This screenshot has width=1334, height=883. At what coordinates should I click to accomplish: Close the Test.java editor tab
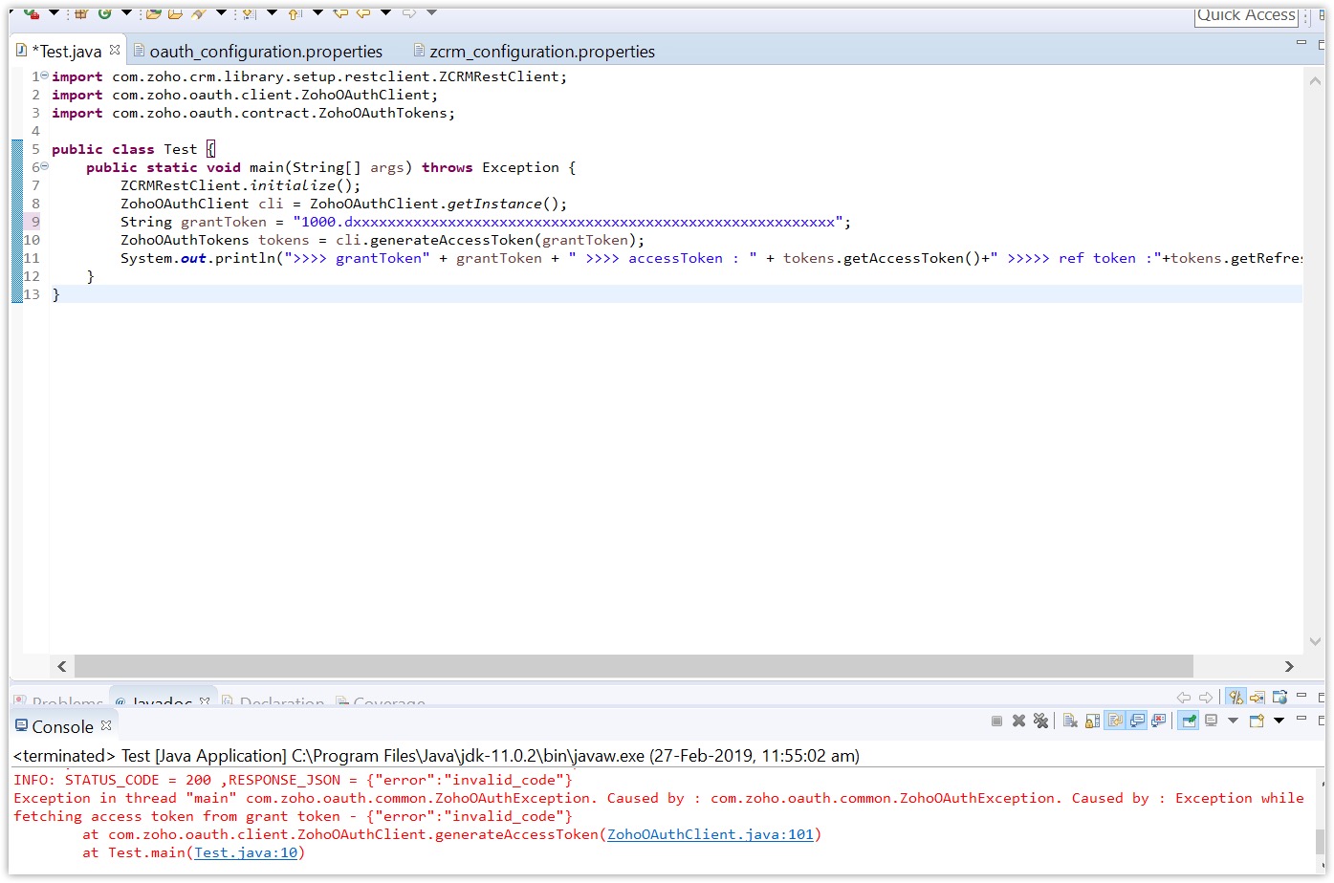pyautogui.click(x=115, y=50)
